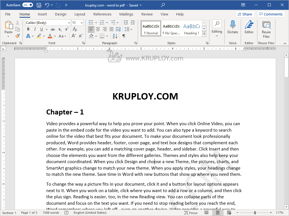Open the References tab
This screenshot has width=289, height=216.
pos(102,14)
